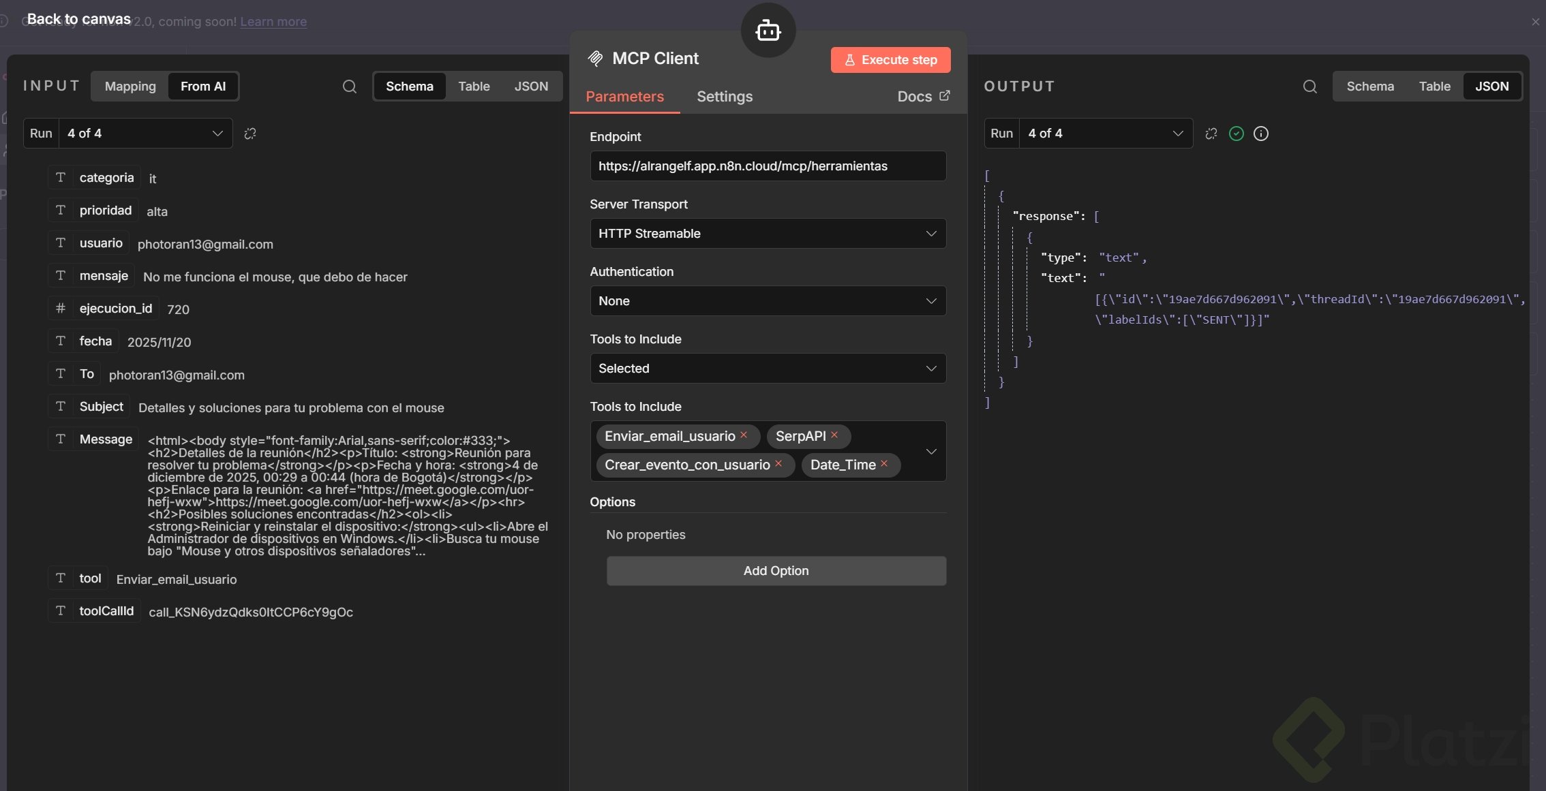Switch input view to JSON tab
The height and width of the screenshot is (791, 1546).
pyautogui.click(x=531, y=87)
